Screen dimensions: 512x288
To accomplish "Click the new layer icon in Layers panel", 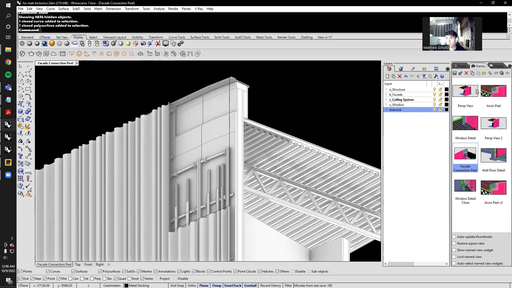I will coord(388,76).
